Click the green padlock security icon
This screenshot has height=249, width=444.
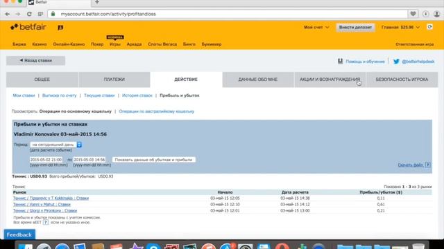(53, 14)
